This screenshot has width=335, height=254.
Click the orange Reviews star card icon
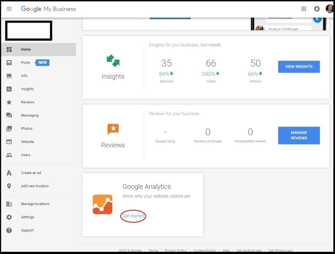coord(113,129)
